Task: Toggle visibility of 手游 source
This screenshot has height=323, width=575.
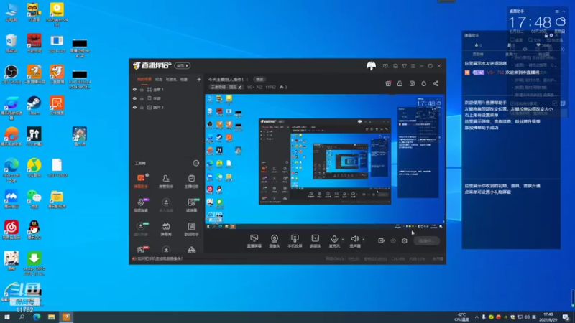Action: 134,98
